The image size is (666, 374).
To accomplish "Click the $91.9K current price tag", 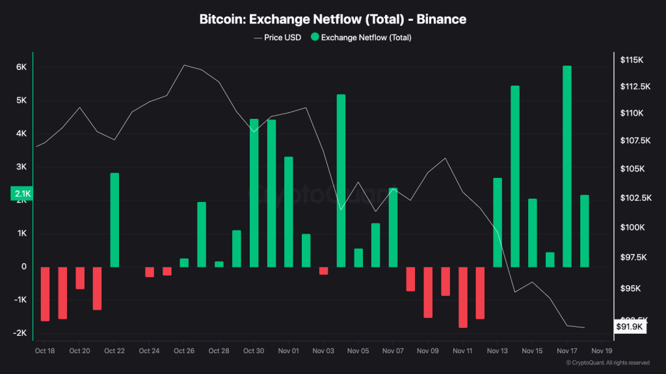I will click(x=630, y=327).
